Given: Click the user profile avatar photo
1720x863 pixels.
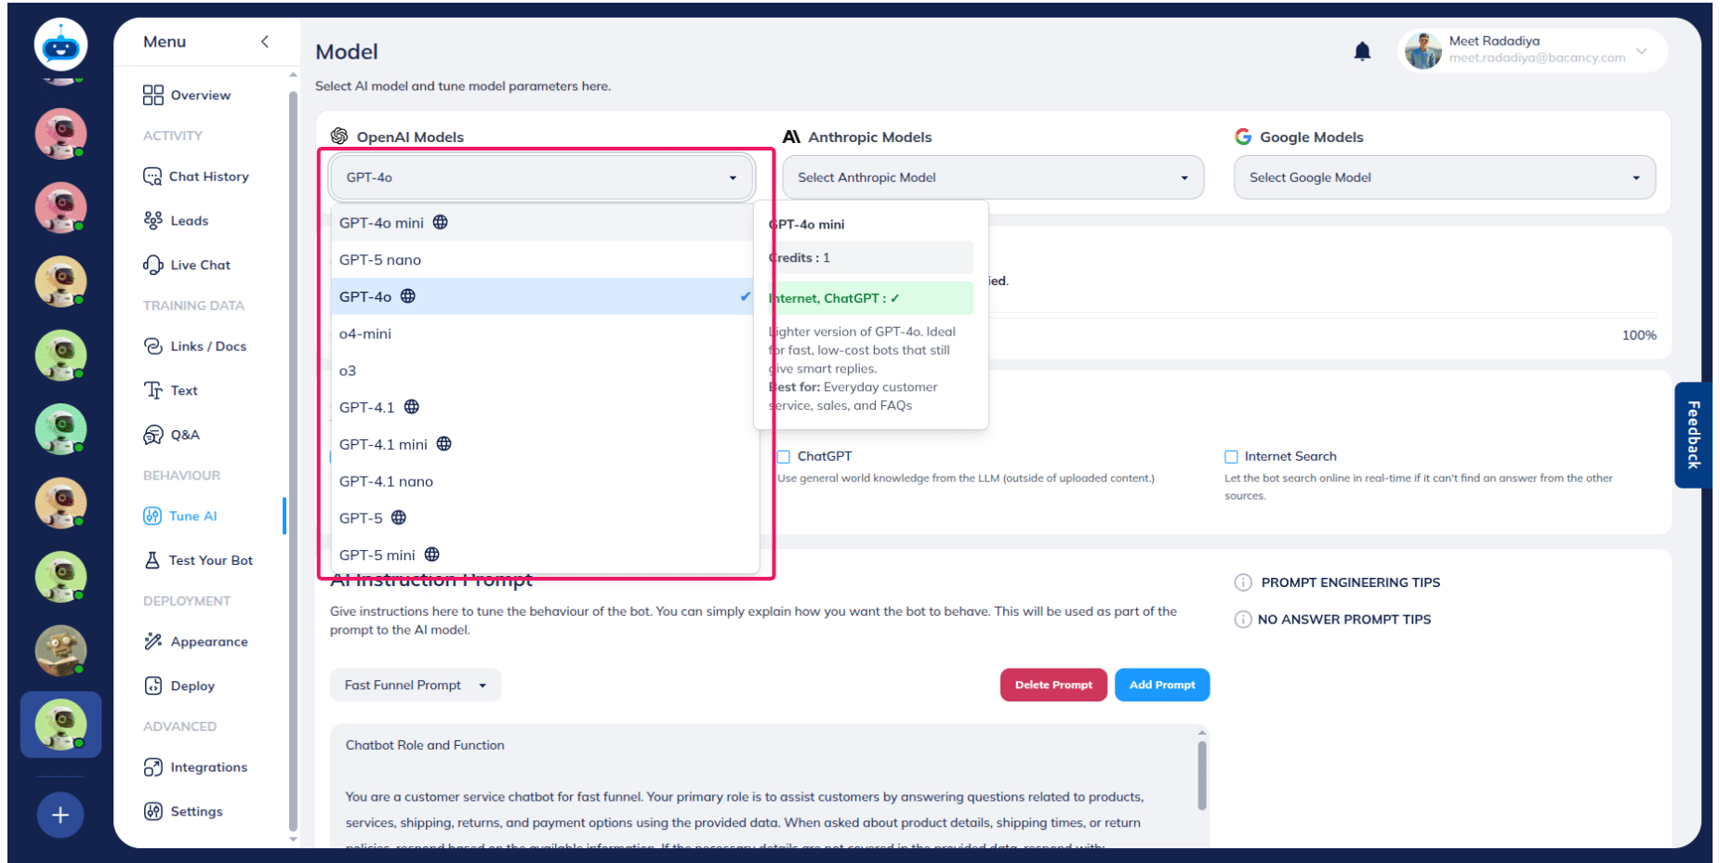Looking at the screenshot, I should pyautogui.click(x=1422, y=50).
